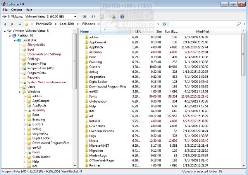This screenshot has height=175, width=248.
Task: Open help via the question mark icon
Action: coord(122,17)
